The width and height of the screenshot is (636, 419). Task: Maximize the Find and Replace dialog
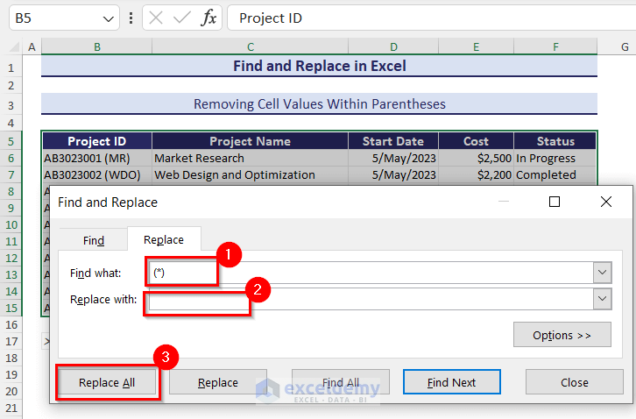[555, 202]
